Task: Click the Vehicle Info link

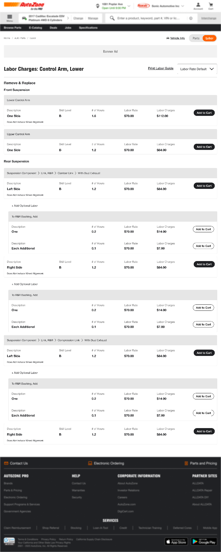Action: [177, 38]
